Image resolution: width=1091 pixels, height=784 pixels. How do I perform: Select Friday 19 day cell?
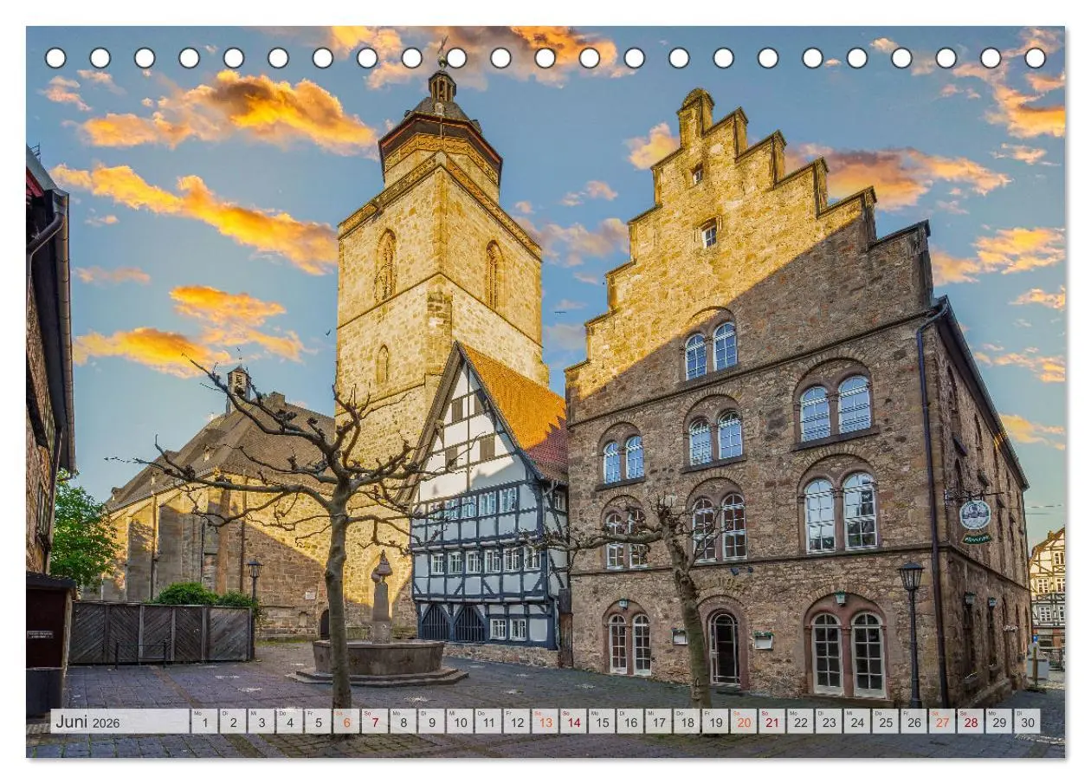coord(715,722)
